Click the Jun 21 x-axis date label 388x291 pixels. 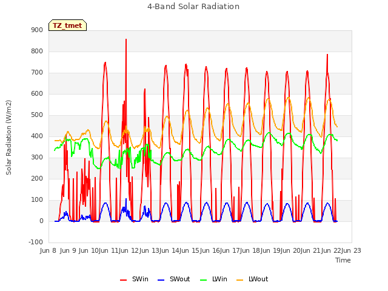(309, 250)
